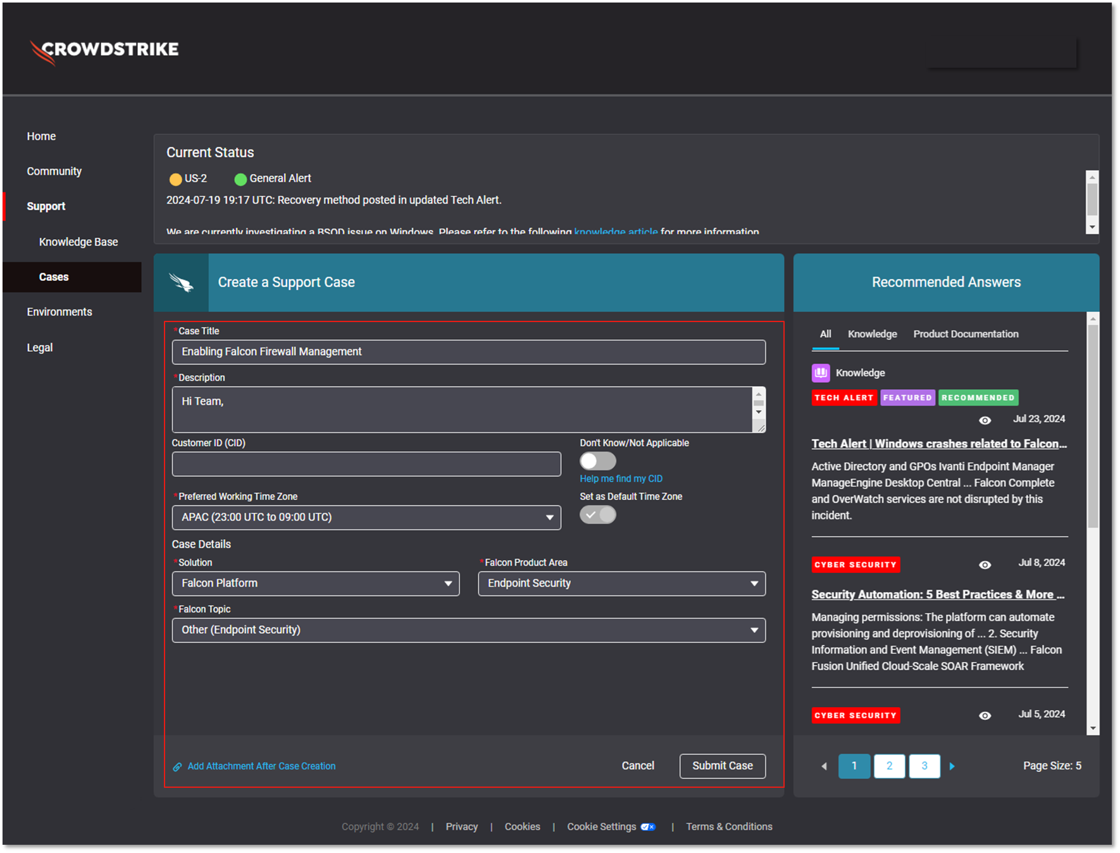The image size is (1120, 853).
Task: Click the Cookies footer link
Action: click(x=523, y=827)
